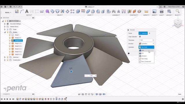This screenshot has width=185, height=104.
Task: Open the CONSTRUCT menu label
Action: [134, 15]
